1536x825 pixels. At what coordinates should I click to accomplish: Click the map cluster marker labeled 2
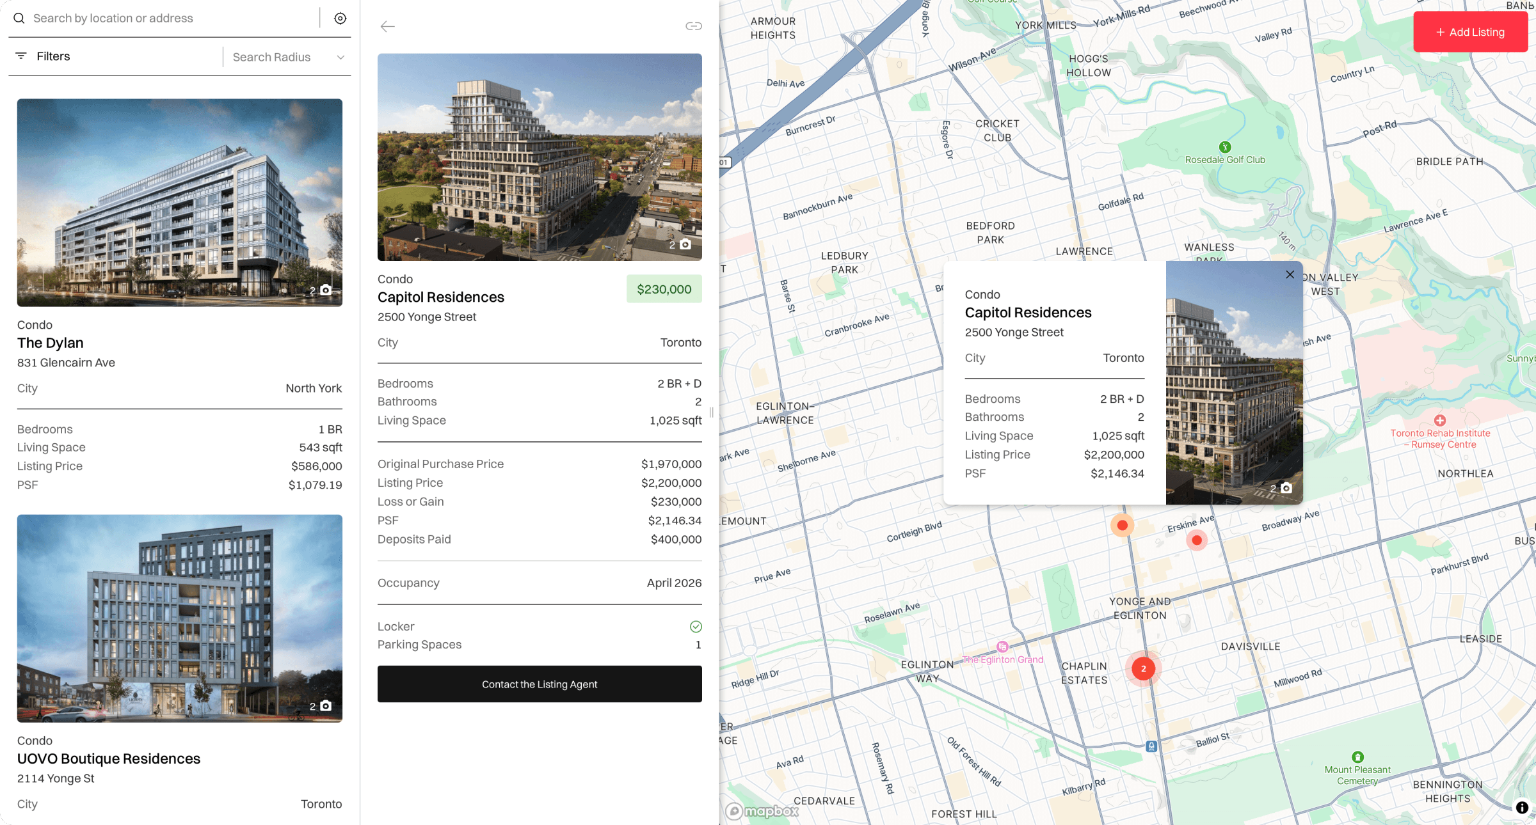tap(1143, 668)
